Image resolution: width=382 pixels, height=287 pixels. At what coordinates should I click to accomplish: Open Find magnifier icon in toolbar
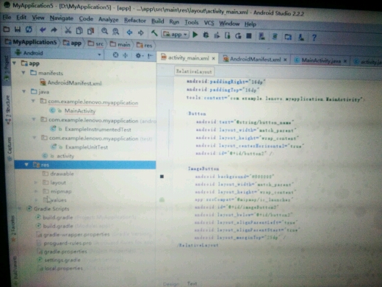pos(104,31)
